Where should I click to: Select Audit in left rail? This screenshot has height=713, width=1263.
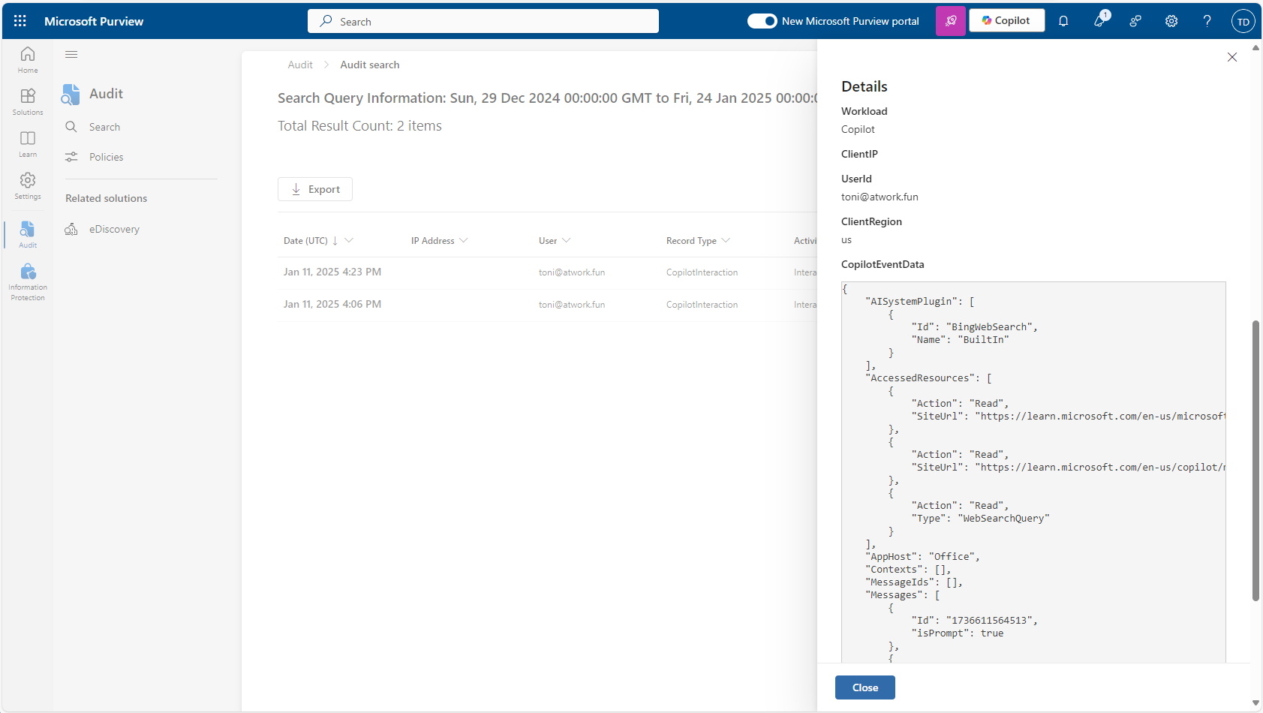pyautogui.click(x=28, y=234)
